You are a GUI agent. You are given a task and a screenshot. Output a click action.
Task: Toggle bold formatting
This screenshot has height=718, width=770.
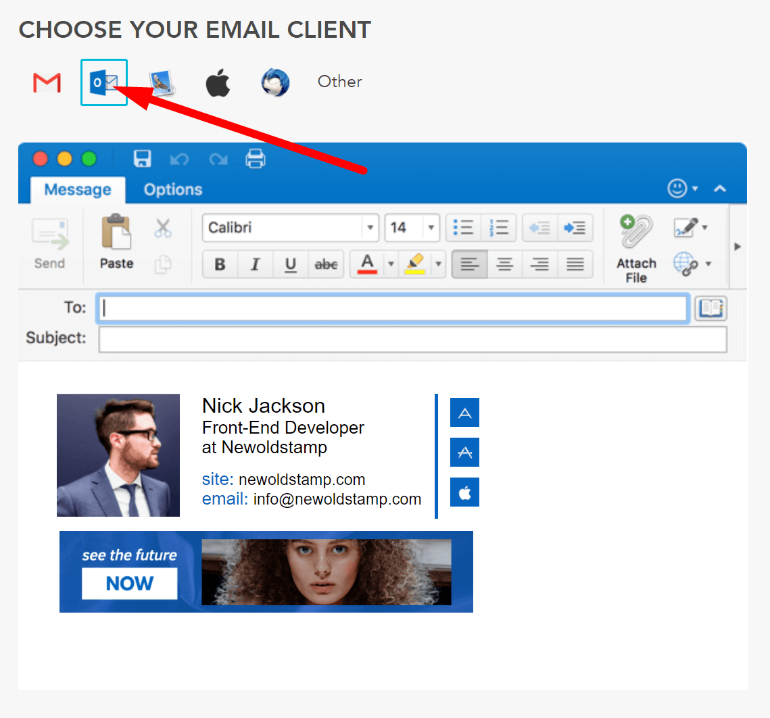click(x=220, y=265)
